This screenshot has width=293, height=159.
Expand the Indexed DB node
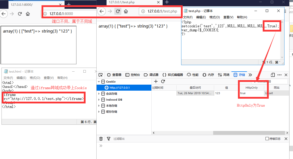(x=99, y=99)
